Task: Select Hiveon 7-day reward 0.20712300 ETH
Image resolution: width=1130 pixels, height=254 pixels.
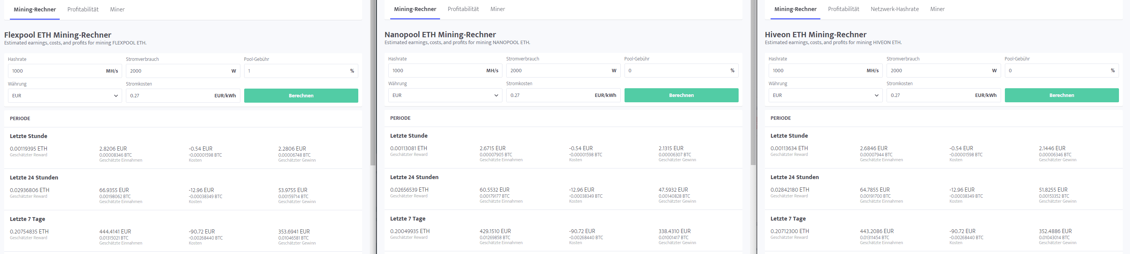Action: click(790, 231)
